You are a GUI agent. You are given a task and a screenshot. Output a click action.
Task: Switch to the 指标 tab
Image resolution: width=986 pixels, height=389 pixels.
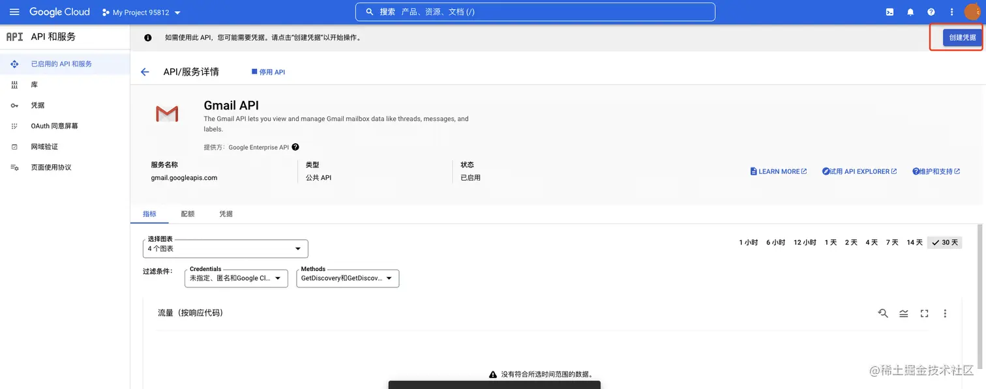[x=149, y=214]
